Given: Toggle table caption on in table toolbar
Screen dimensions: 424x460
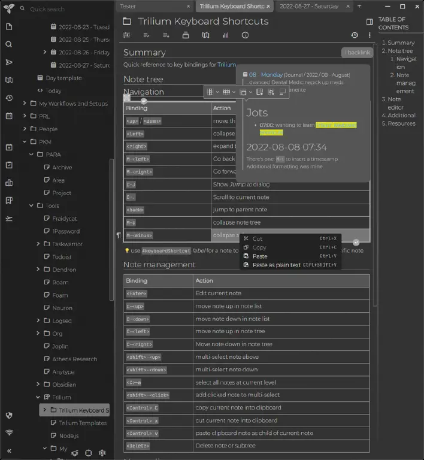Looking at the screenshot, I should pyautogui.click(x=283, y=92).
